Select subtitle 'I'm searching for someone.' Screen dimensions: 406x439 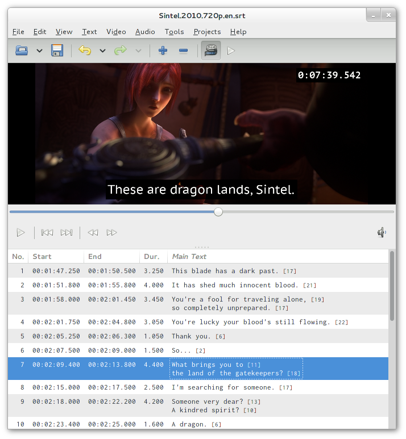(198, 387)
